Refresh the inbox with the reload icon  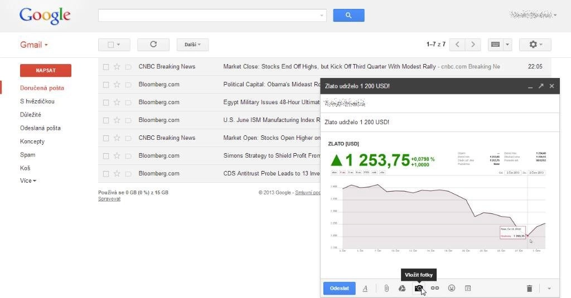(x=153, y=45)
